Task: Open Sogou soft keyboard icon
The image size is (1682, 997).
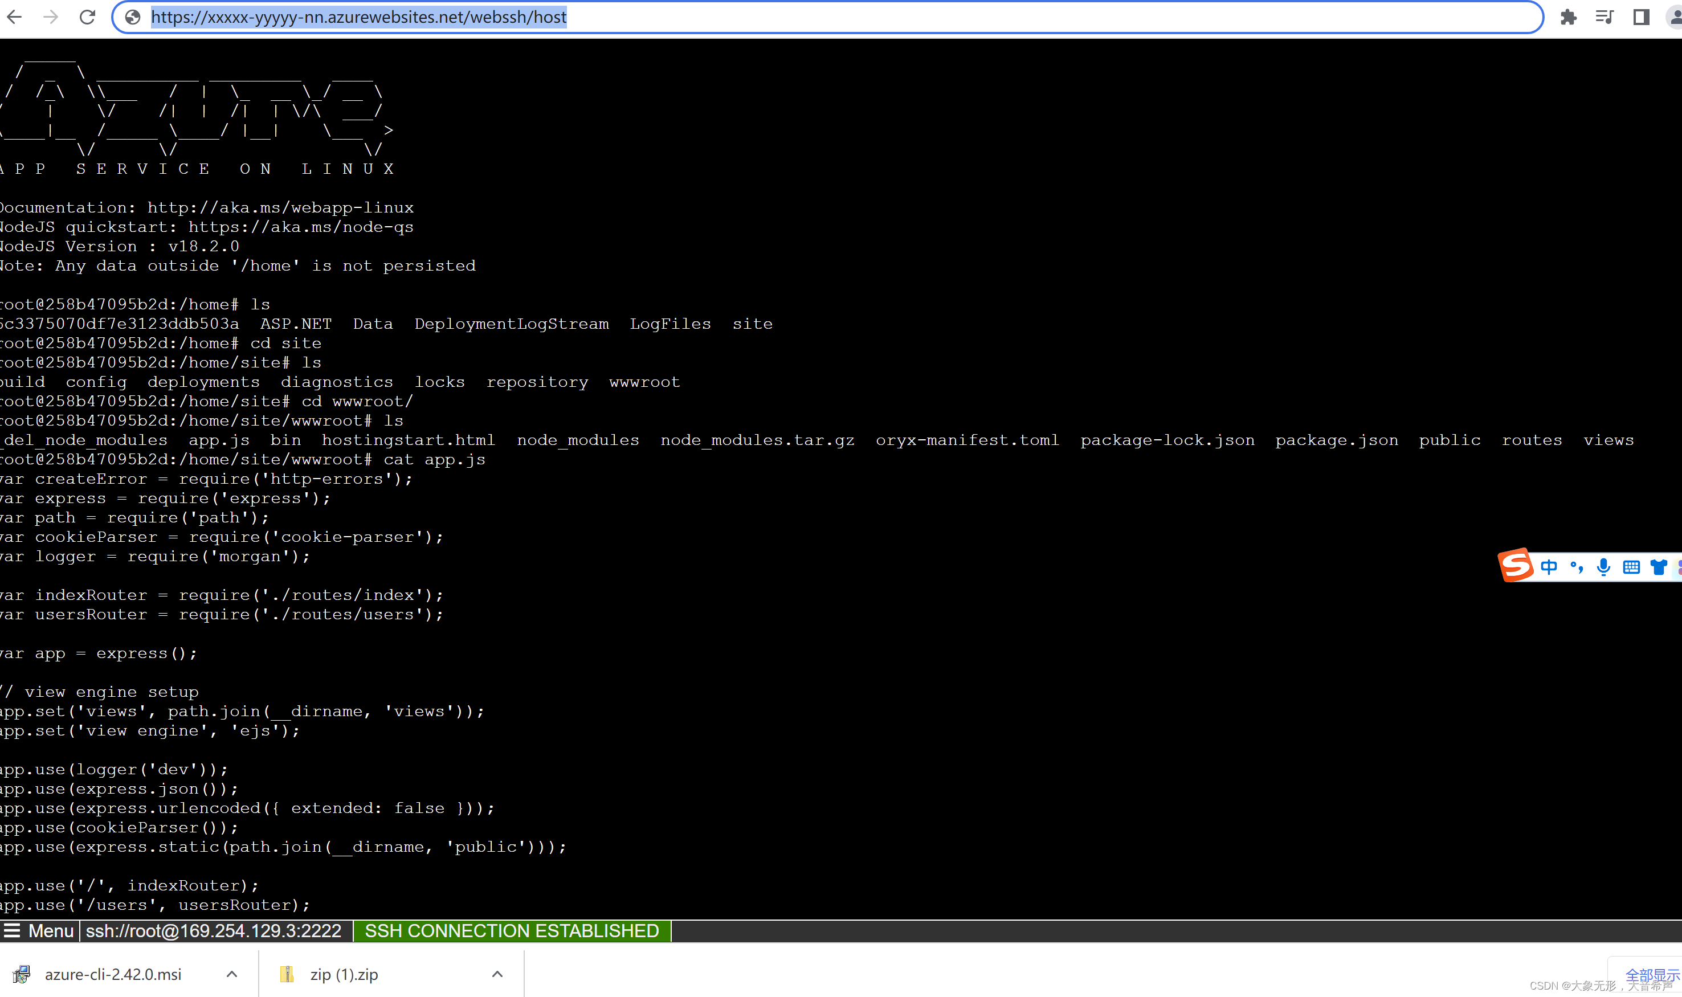Action: (x=1631, y=567)
